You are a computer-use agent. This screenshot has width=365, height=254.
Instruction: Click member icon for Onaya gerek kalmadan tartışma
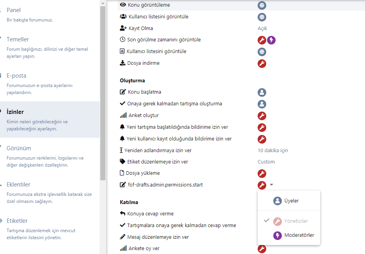(x=262, y=104)
